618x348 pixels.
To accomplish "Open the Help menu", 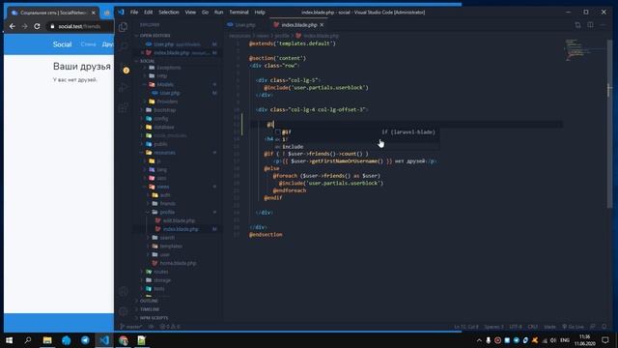I will [260, 13].
